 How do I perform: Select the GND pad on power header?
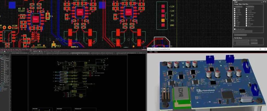163,25
